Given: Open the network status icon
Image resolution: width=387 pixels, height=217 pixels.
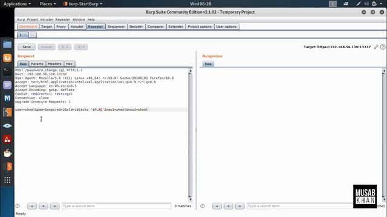Looking at the screenshot, I should tap(346, 4).
